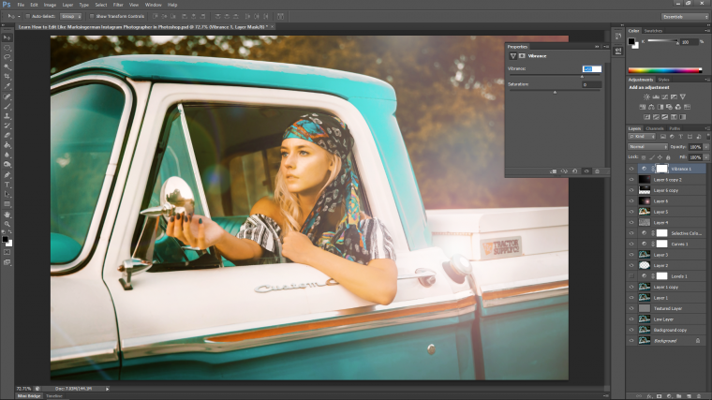
Task: Open the Mini Bridge panel tab
Action: coord(29,396)
